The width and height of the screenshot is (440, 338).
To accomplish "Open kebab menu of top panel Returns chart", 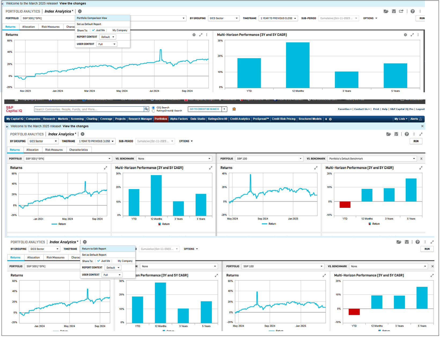I will [207, 35].
